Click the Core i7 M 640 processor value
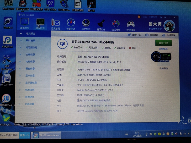The width and height of the screenshot is (191, 143). pos(104,70)
